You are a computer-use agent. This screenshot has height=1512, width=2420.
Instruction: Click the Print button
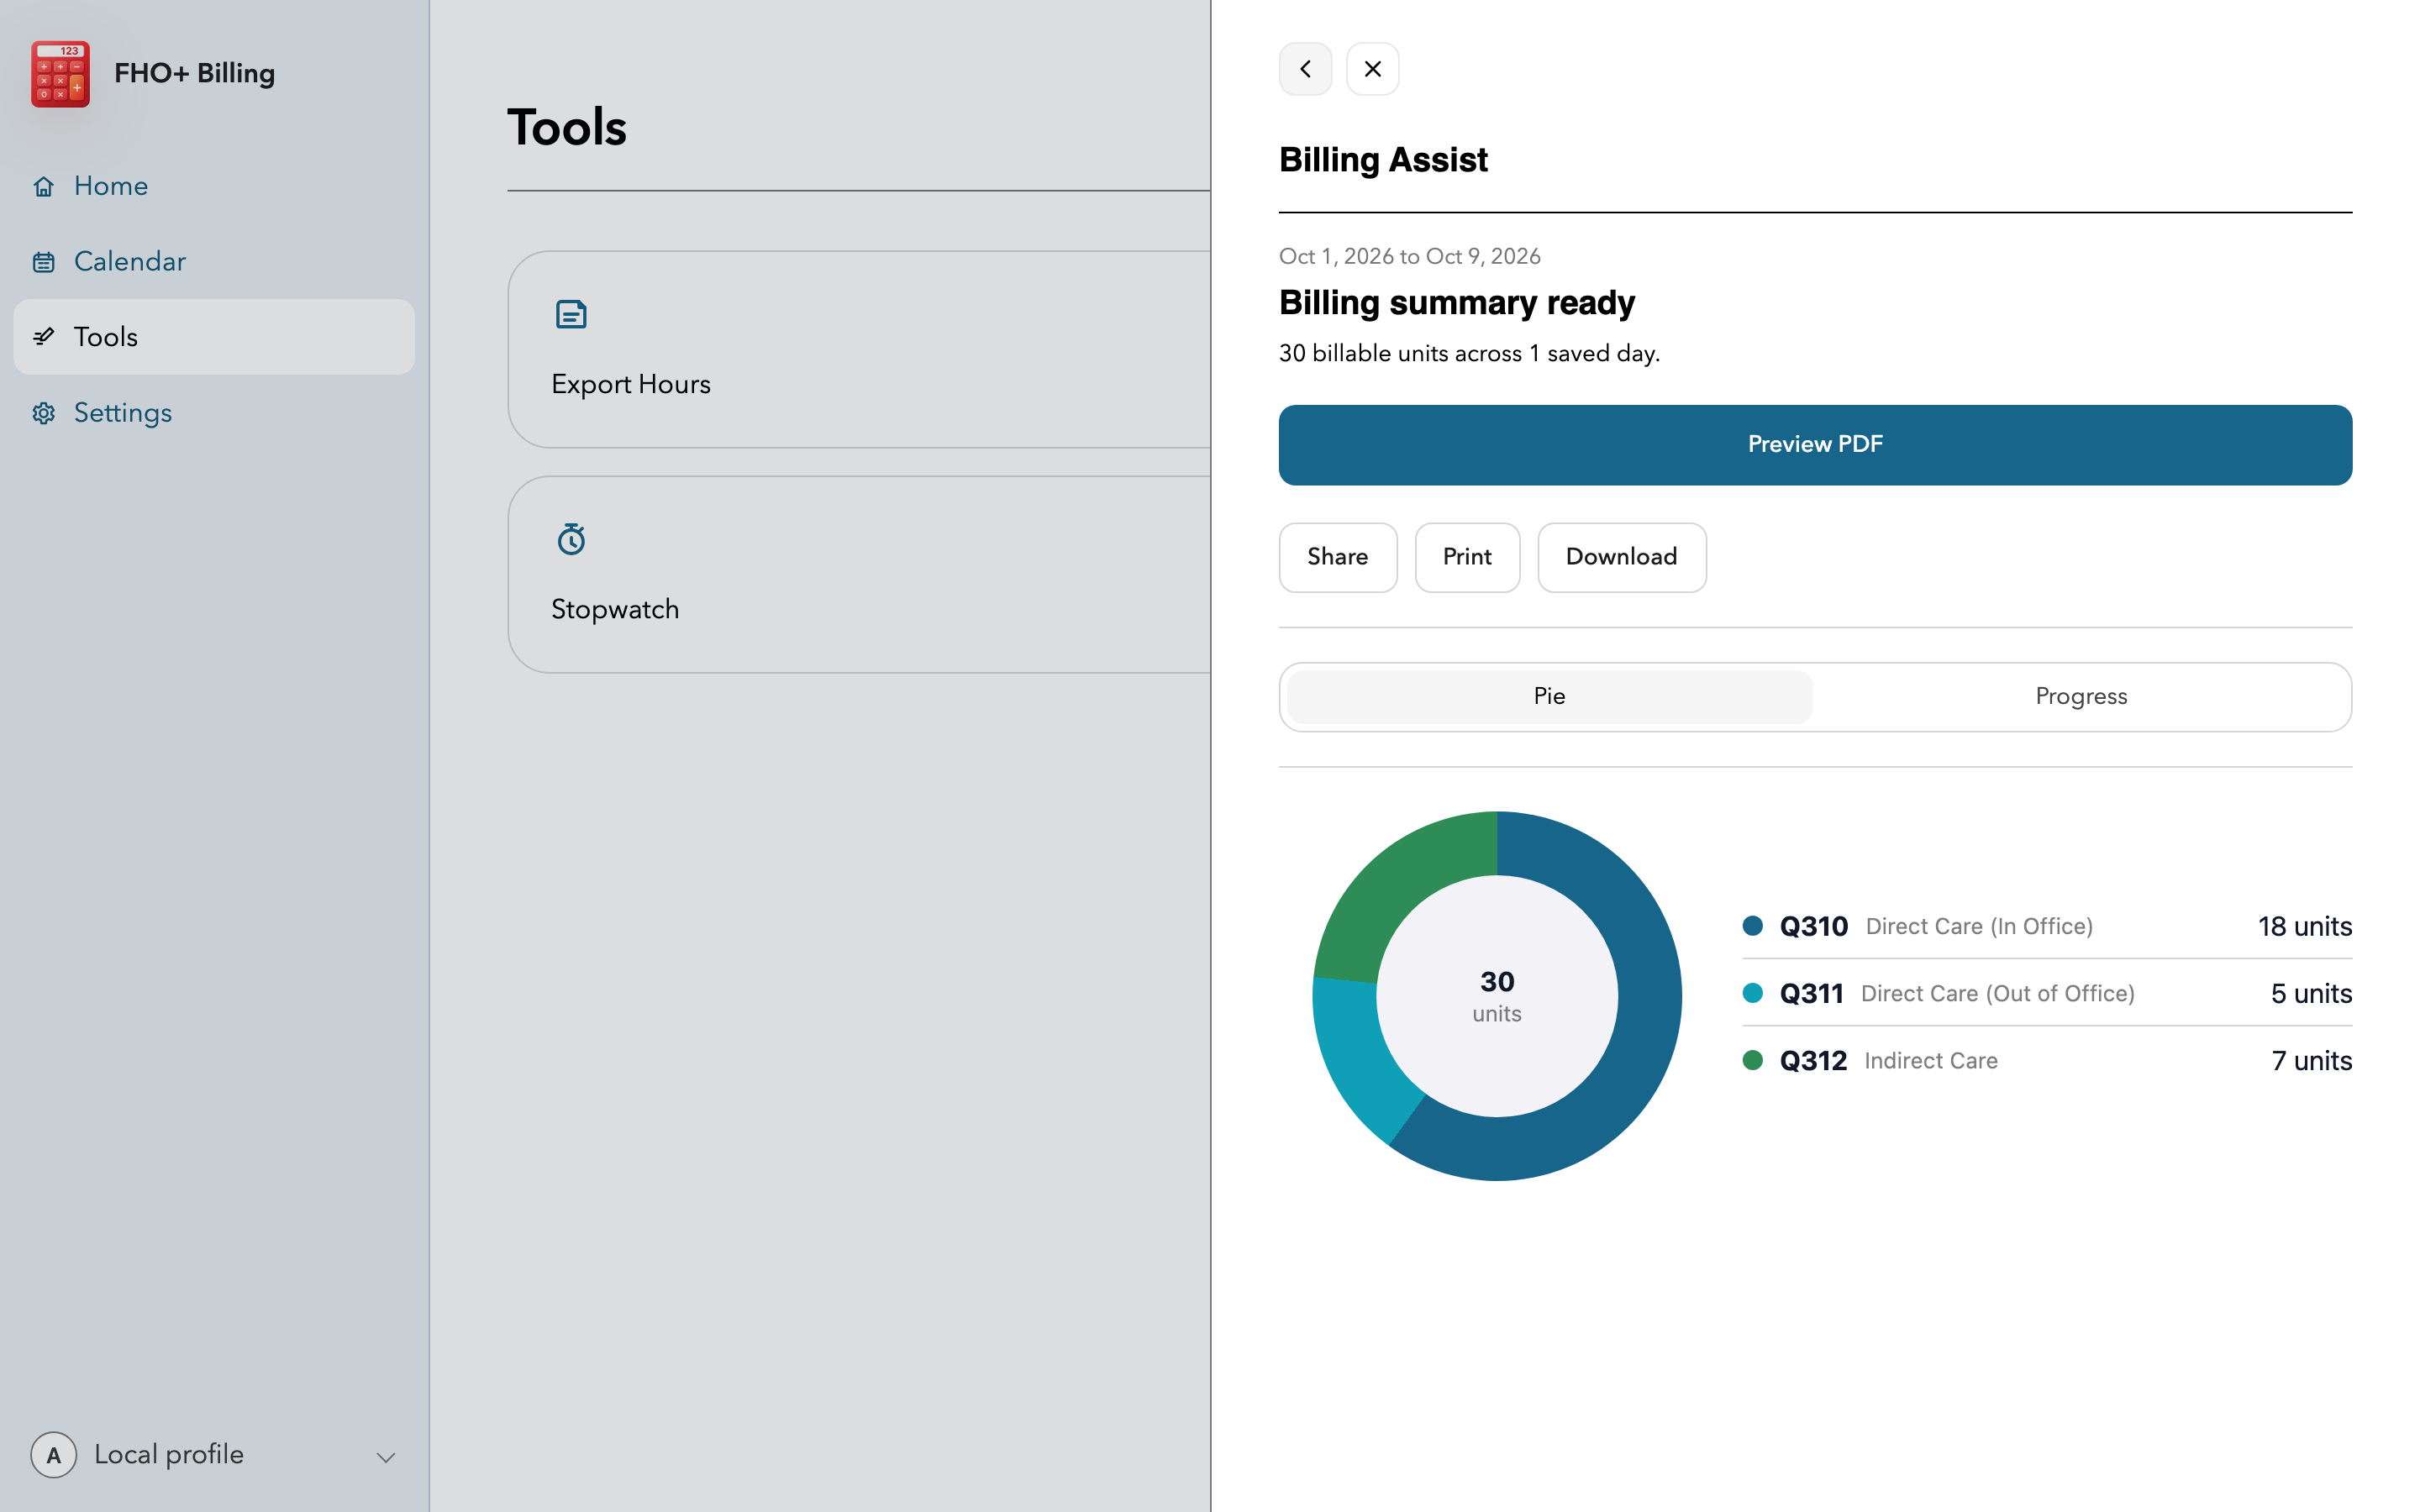[1467, 557]
